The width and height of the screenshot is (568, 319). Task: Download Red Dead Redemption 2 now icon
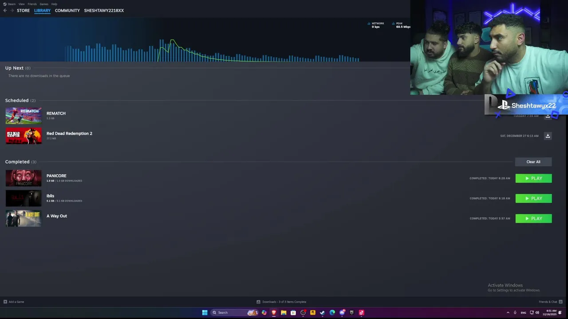(x=548, y=136)
